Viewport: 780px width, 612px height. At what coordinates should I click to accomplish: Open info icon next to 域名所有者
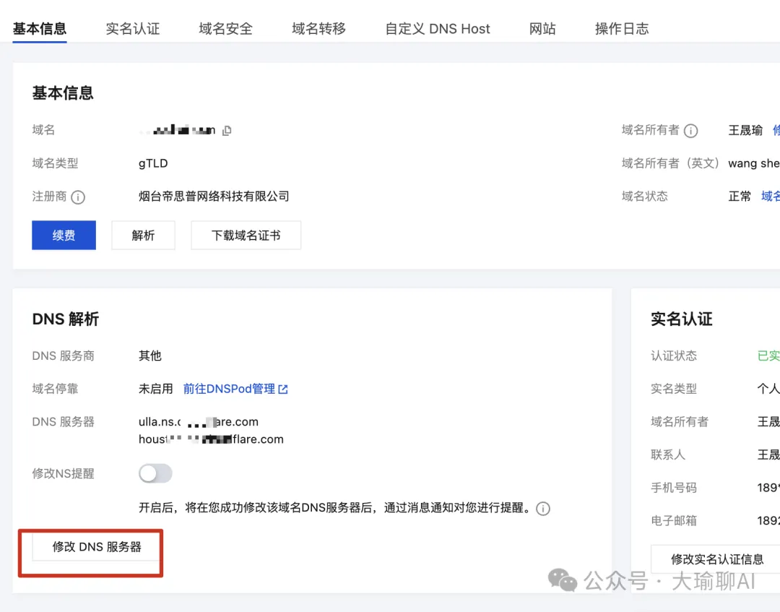[690, 131]
